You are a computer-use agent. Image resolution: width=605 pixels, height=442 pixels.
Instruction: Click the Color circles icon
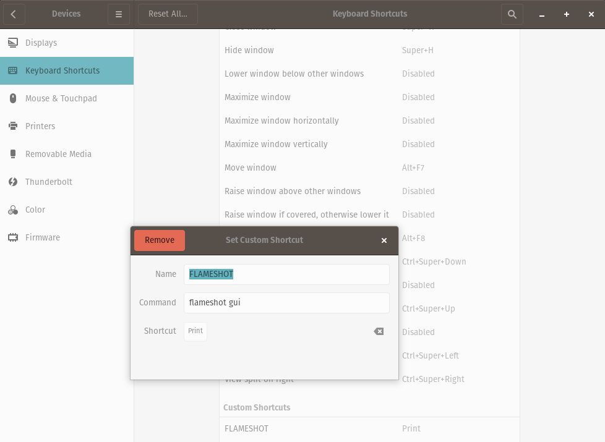[x=13, y=210]
